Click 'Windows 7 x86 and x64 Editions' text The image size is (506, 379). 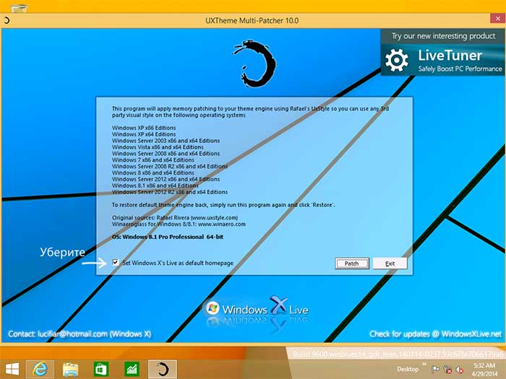pyautogui.click(x=153, y=160)
